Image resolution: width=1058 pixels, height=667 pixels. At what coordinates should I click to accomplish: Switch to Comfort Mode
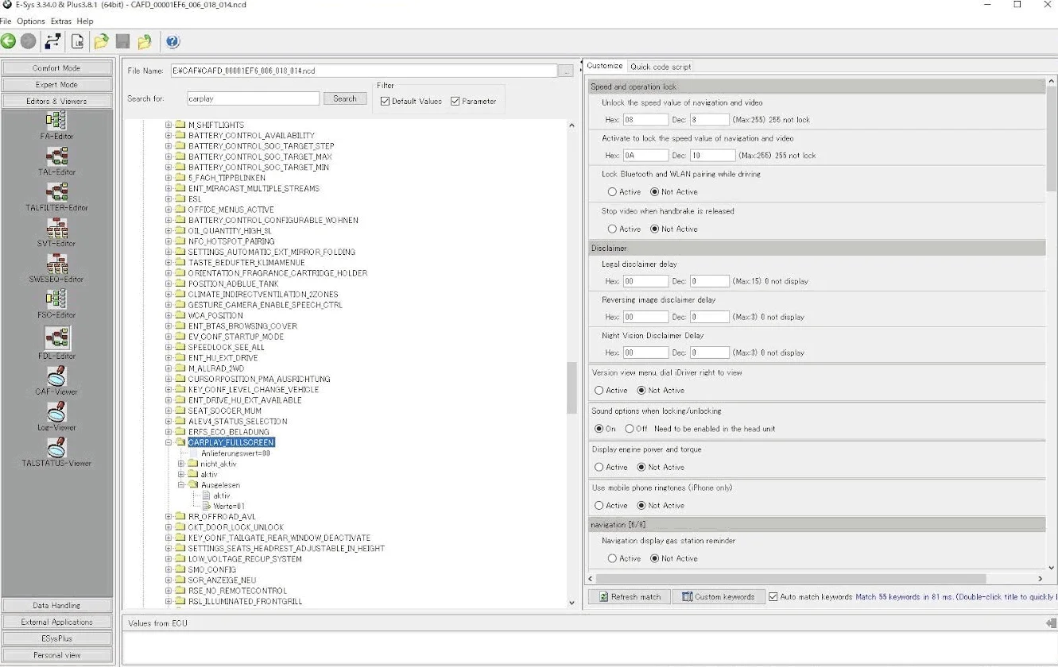56,68
